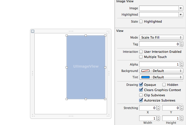Click the Mode label text
This screenshot has height=125, width=186.
point(134,37)
